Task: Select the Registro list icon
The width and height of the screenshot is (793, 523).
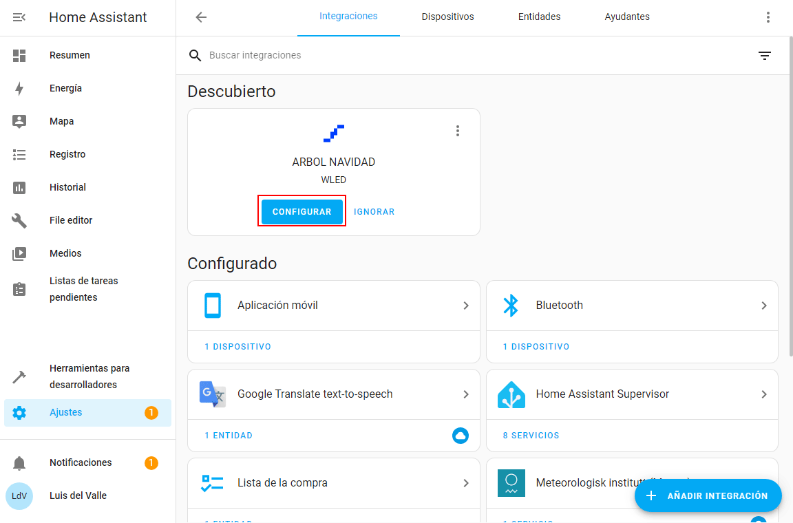Action: [x=19, y=154]
